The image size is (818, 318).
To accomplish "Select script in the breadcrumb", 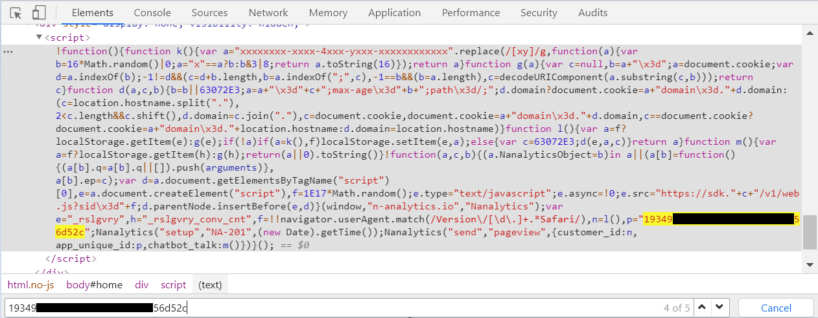I will tap(174, 284).
